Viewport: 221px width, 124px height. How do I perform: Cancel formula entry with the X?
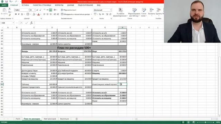pyautogui.click(x=21, y=23)
